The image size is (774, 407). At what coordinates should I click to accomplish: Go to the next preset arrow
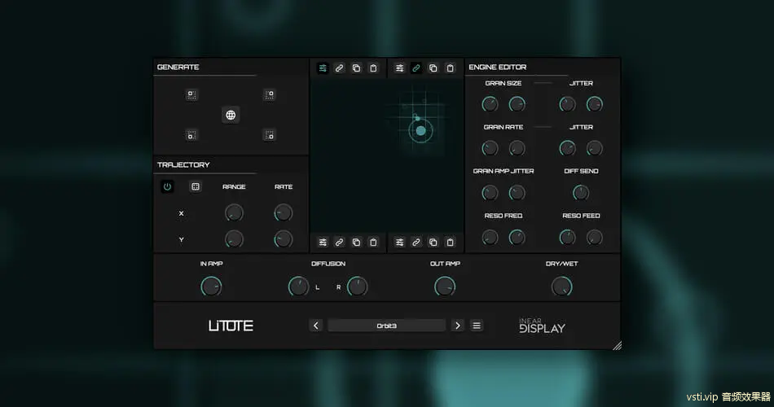[x=458, y=326]
